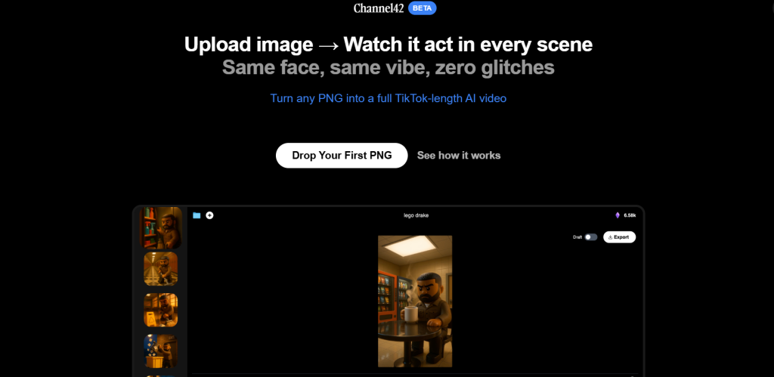The width and height of the screenshot is (774, 377).
Task: Click the blue BETA badge
Action: [x=423, y=8]
